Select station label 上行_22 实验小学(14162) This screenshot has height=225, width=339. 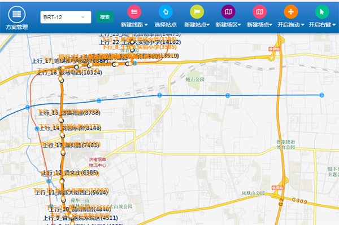click(140, 42)
